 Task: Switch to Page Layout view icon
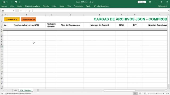(x=140, y=93)
